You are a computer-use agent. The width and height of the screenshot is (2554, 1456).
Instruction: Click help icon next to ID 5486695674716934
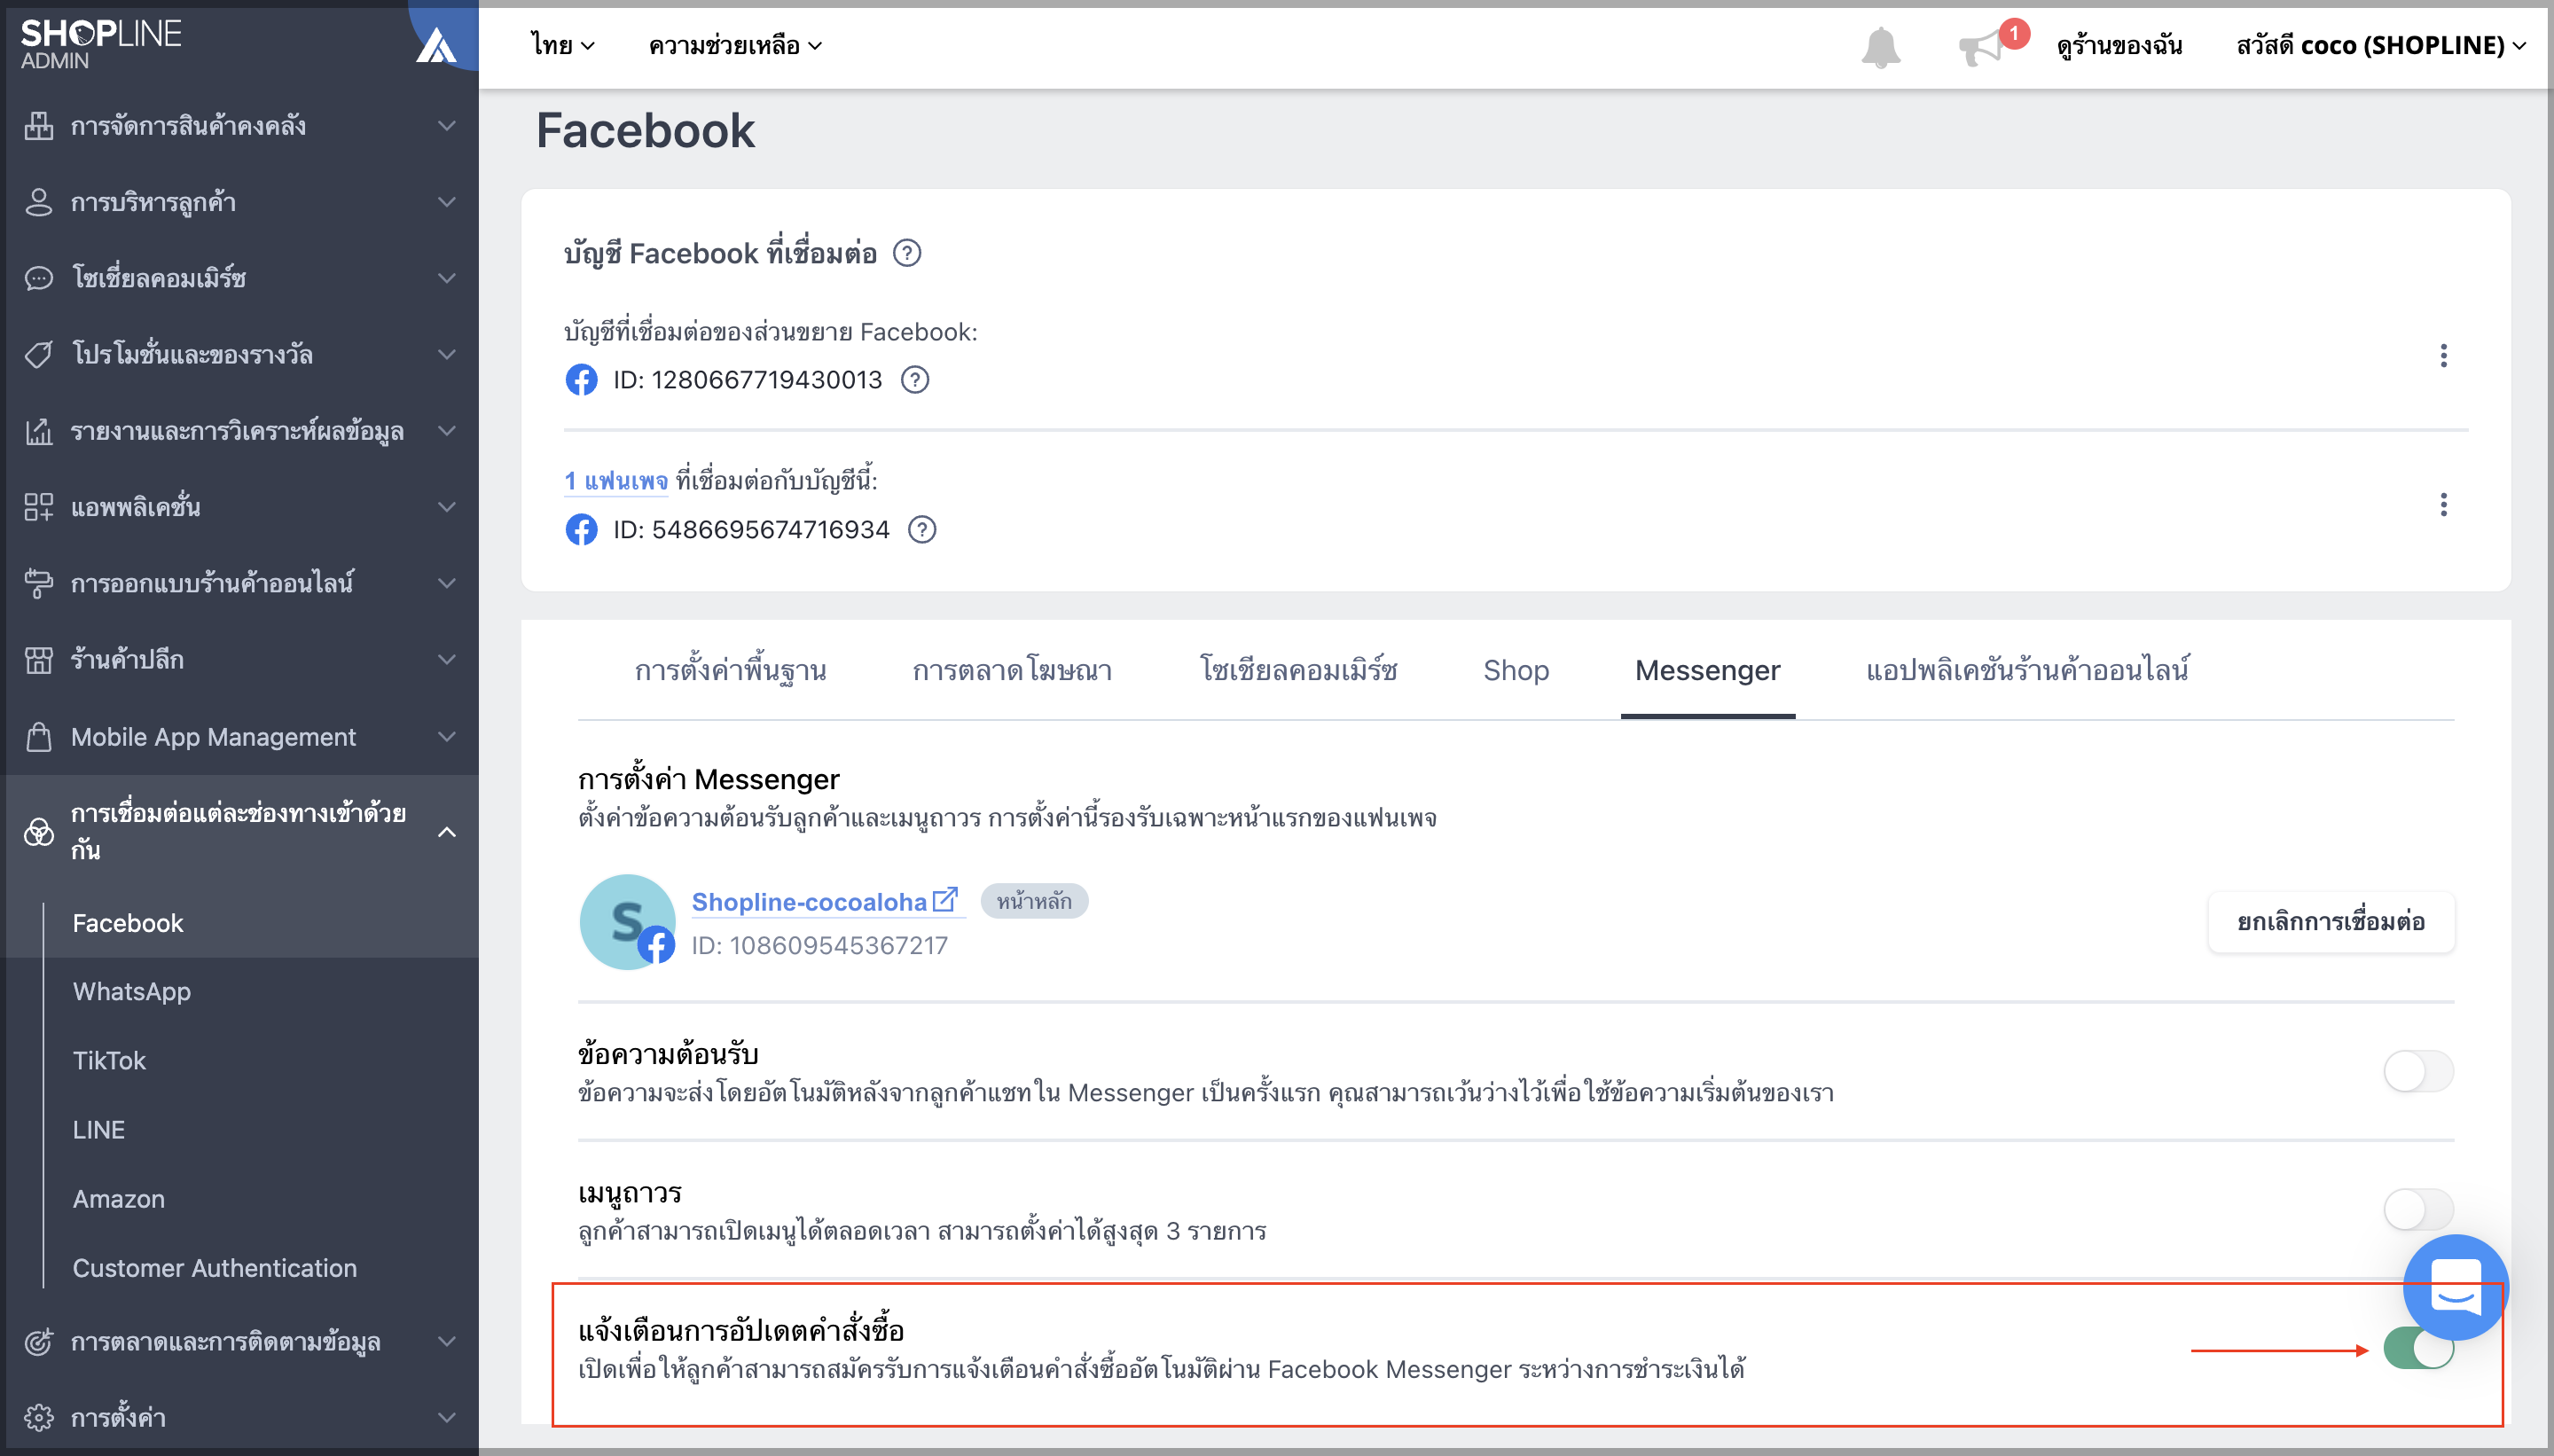(x=922, y=529)
